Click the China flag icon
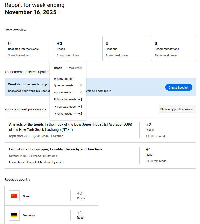Viewport: 200px width, 224px height. (14, 196)
